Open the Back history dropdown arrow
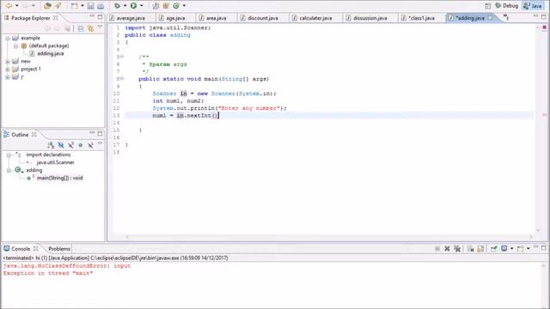 click(x=16, y=6)
